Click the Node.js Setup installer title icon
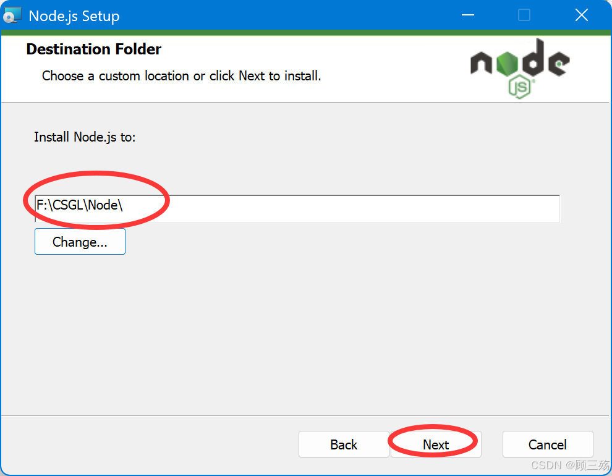The height and width of the screenshot is (476, 612). (x=12, y=15)
